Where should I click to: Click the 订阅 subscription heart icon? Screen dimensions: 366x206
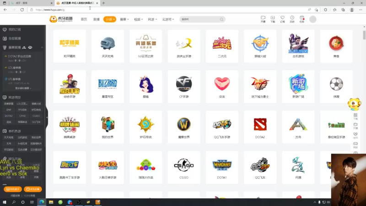pyautogui.click(x=282, y=19)
